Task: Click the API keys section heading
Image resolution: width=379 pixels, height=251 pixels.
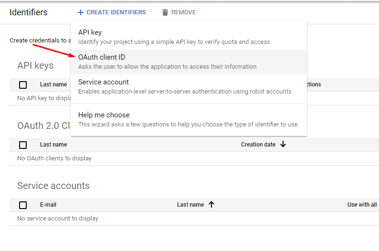Action: point(35,65)
